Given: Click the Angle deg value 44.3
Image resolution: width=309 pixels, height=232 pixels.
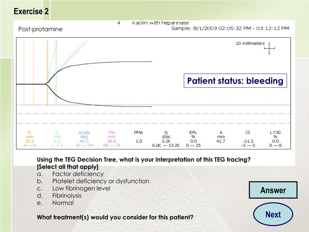Looking at the screenshot, I should tap(84, 141).
